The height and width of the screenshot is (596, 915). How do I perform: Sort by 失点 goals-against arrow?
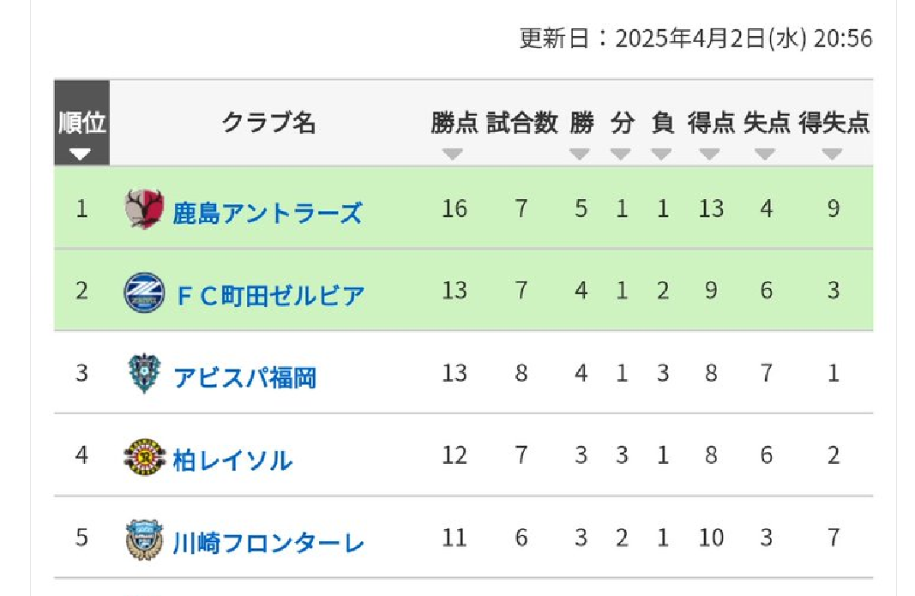coord(765,154)
